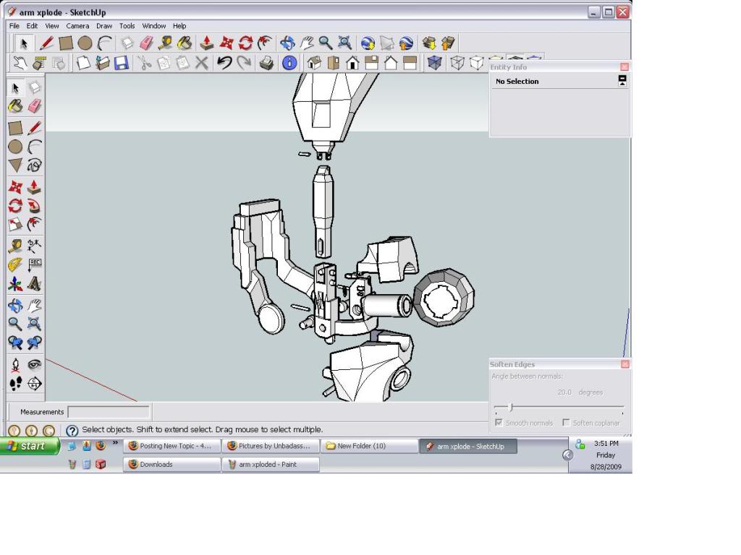
Task: Select the Freehand drawing tool
Action: pyautogui.click(x=34, y=165)
